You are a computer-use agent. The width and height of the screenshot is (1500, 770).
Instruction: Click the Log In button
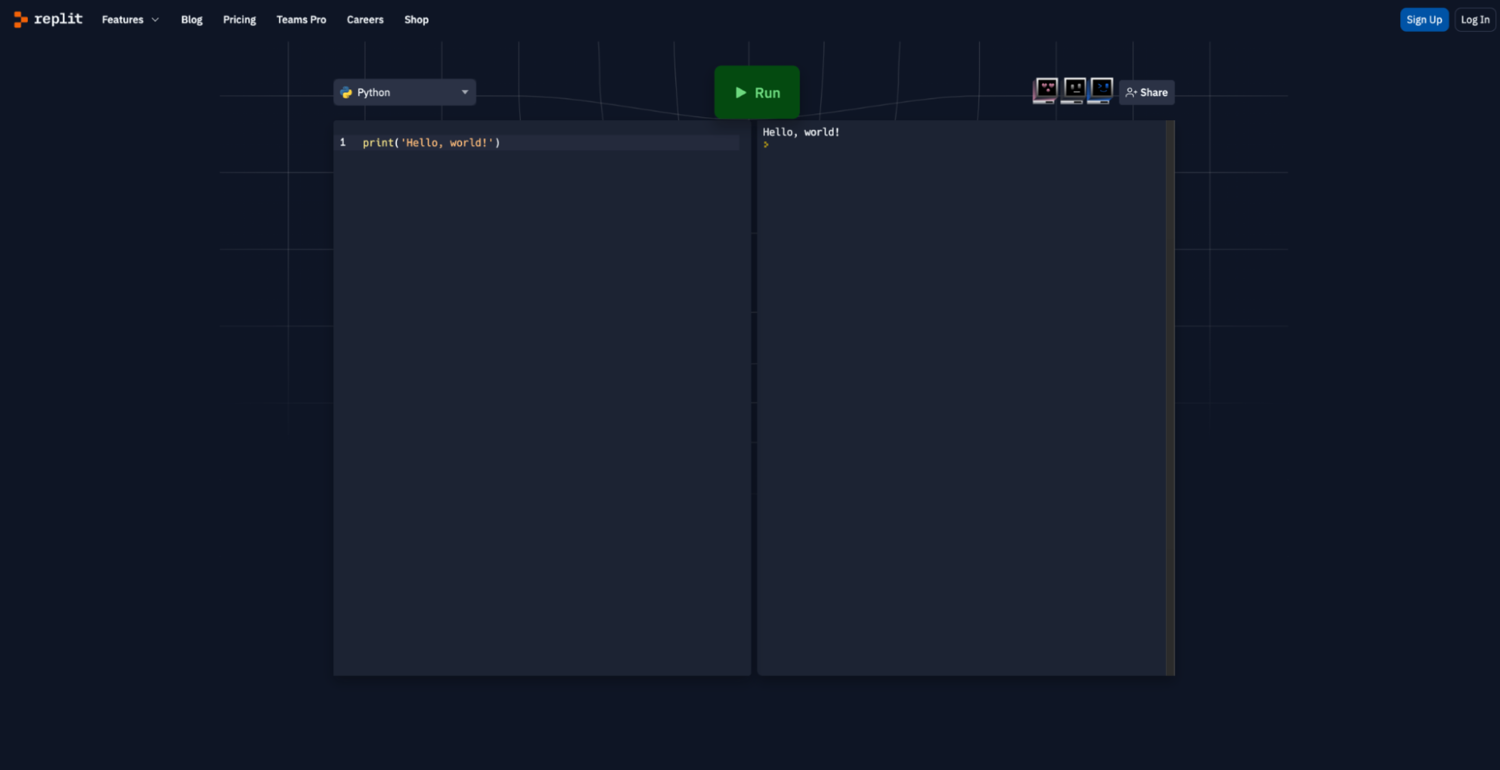(x=1474, y=20)
